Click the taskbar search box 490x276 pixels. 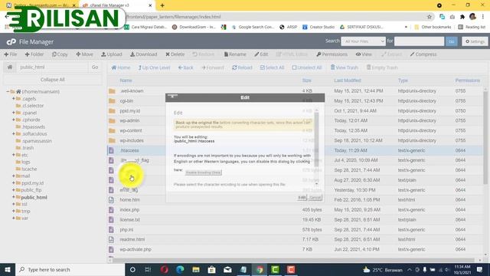coord(70,269)
